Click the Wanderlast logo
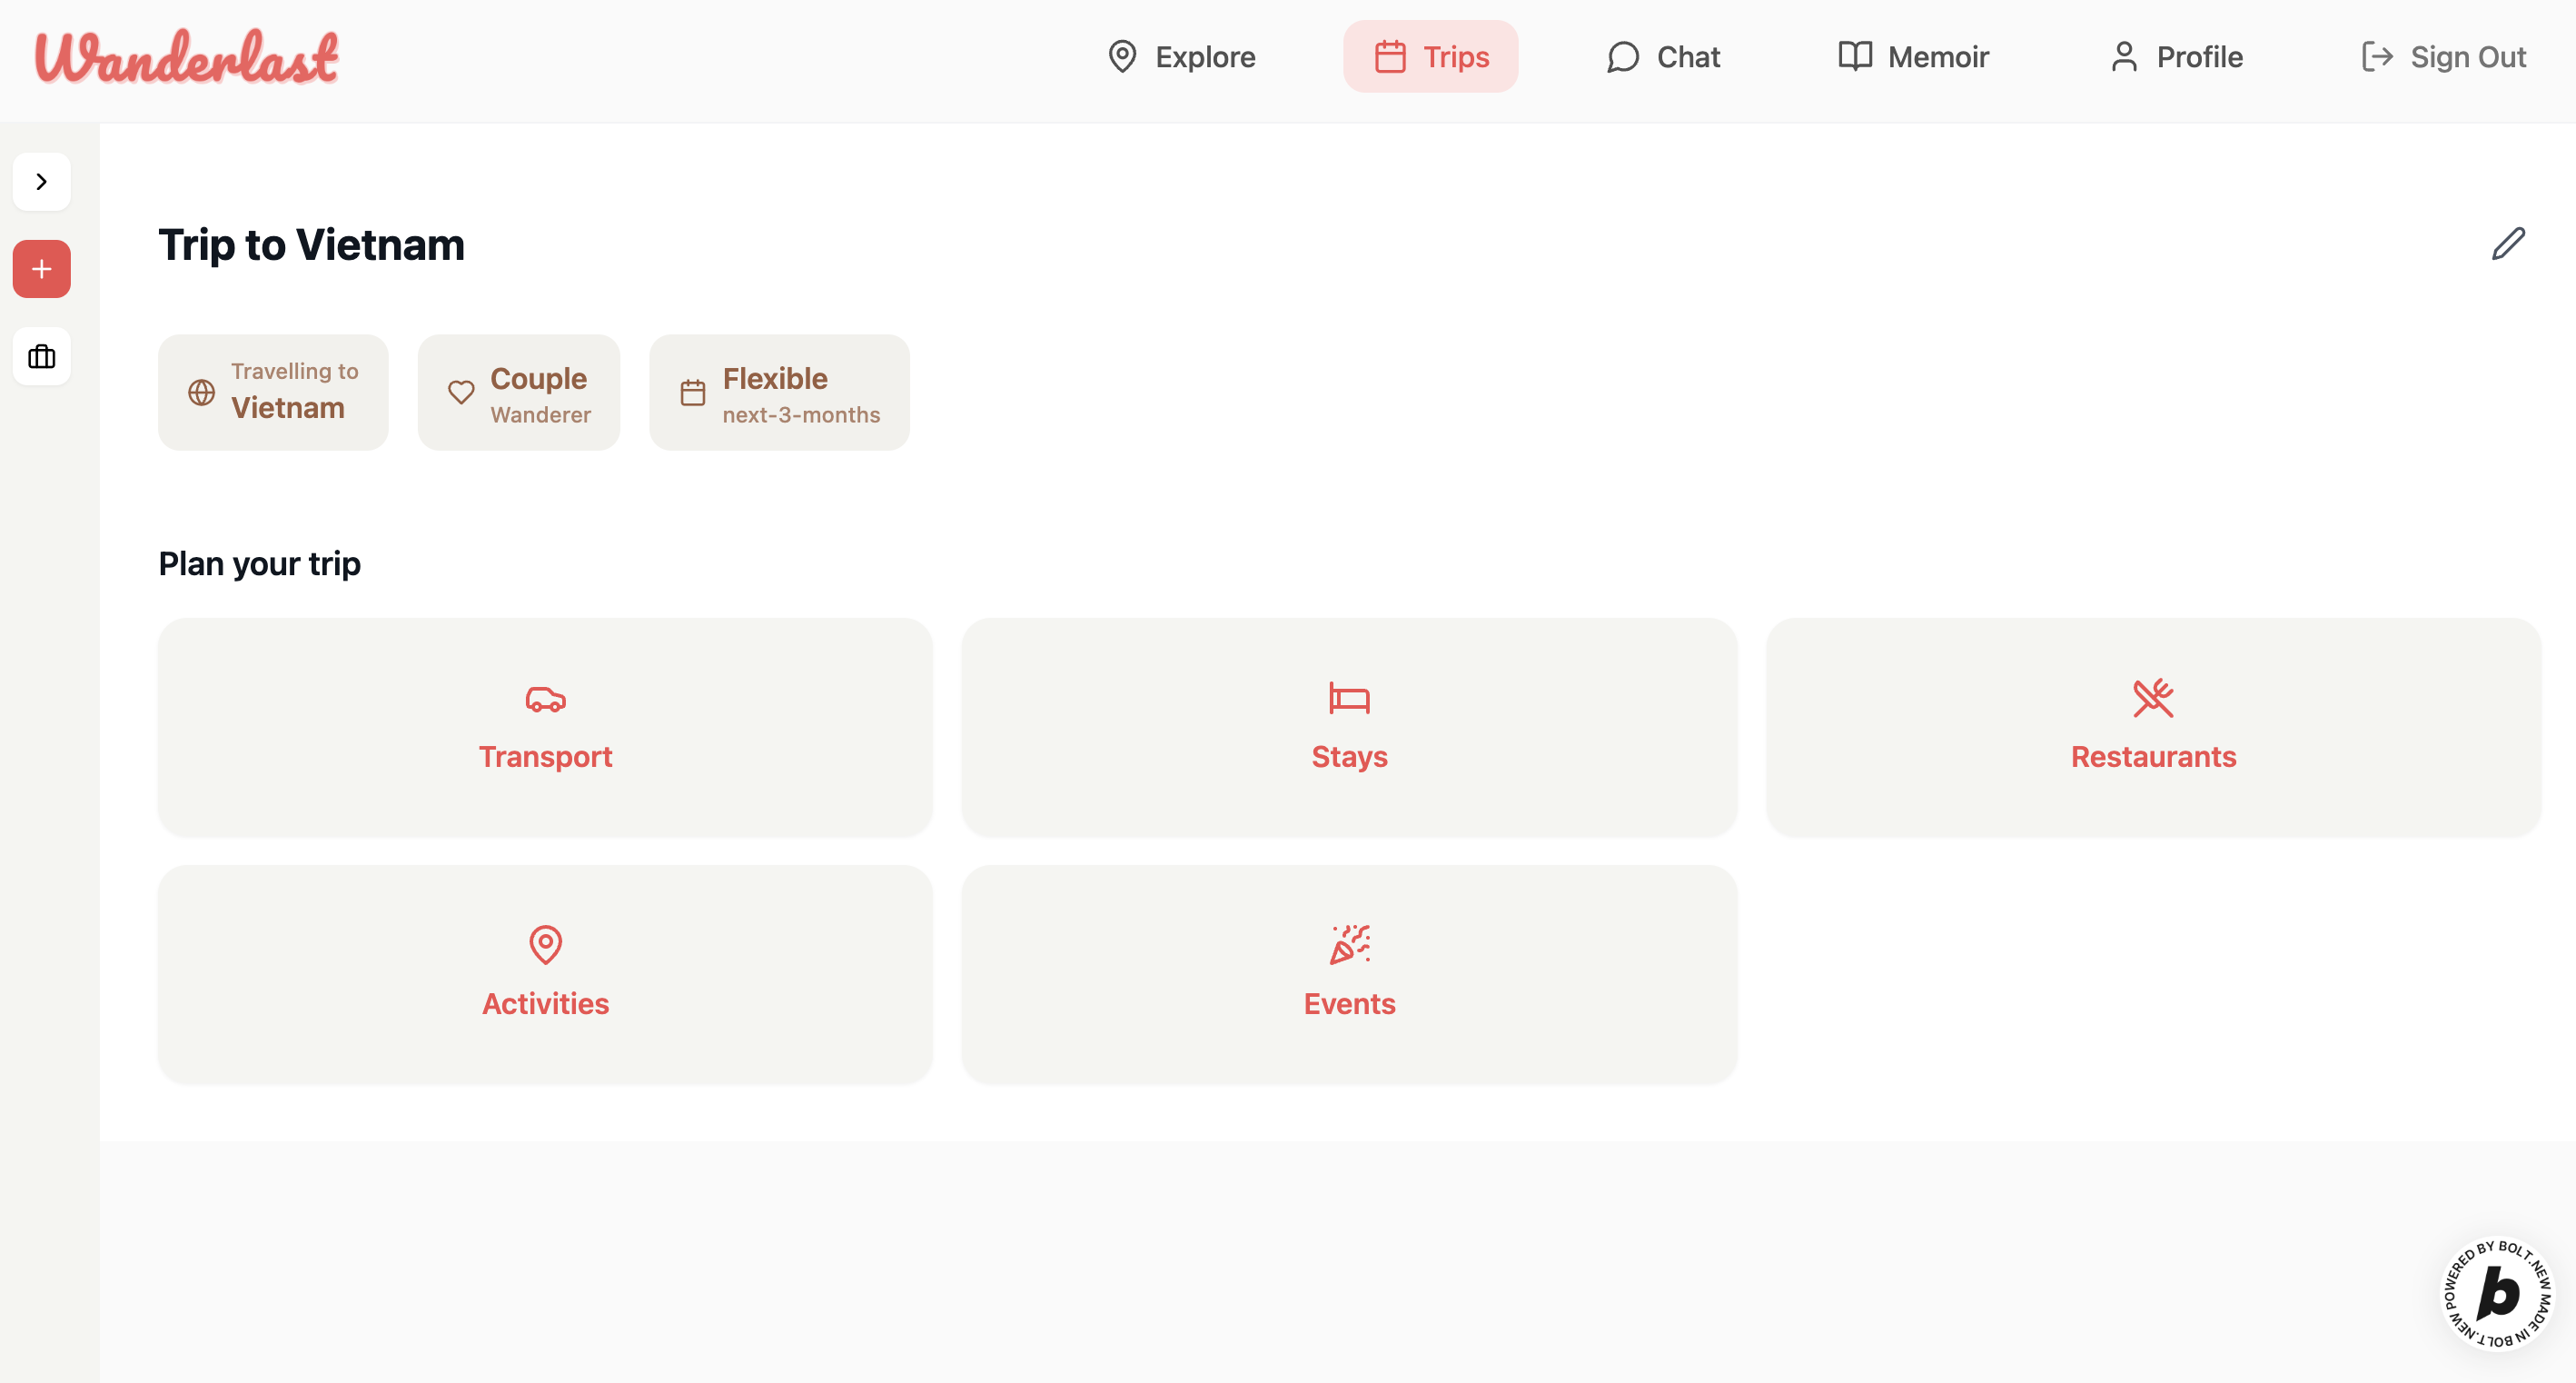Viewport: 2576px width, 1383px height. (187, 57)
